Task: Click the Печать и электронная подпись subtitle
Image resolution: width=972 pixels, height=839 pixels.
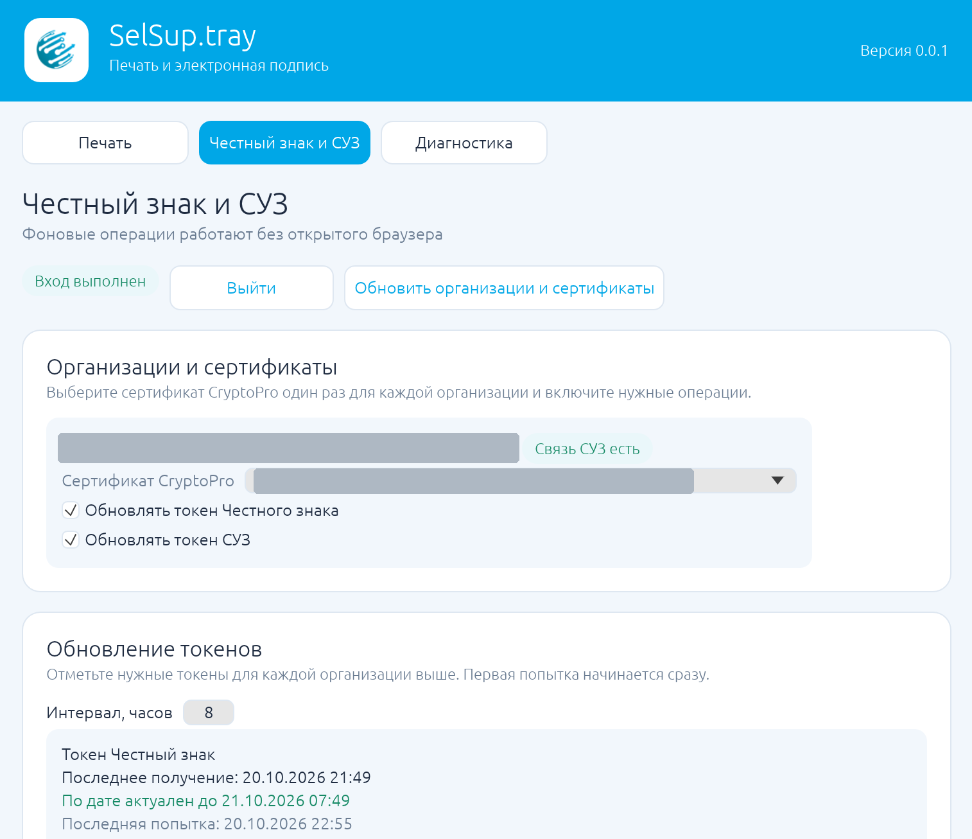Action: point(219,66)
